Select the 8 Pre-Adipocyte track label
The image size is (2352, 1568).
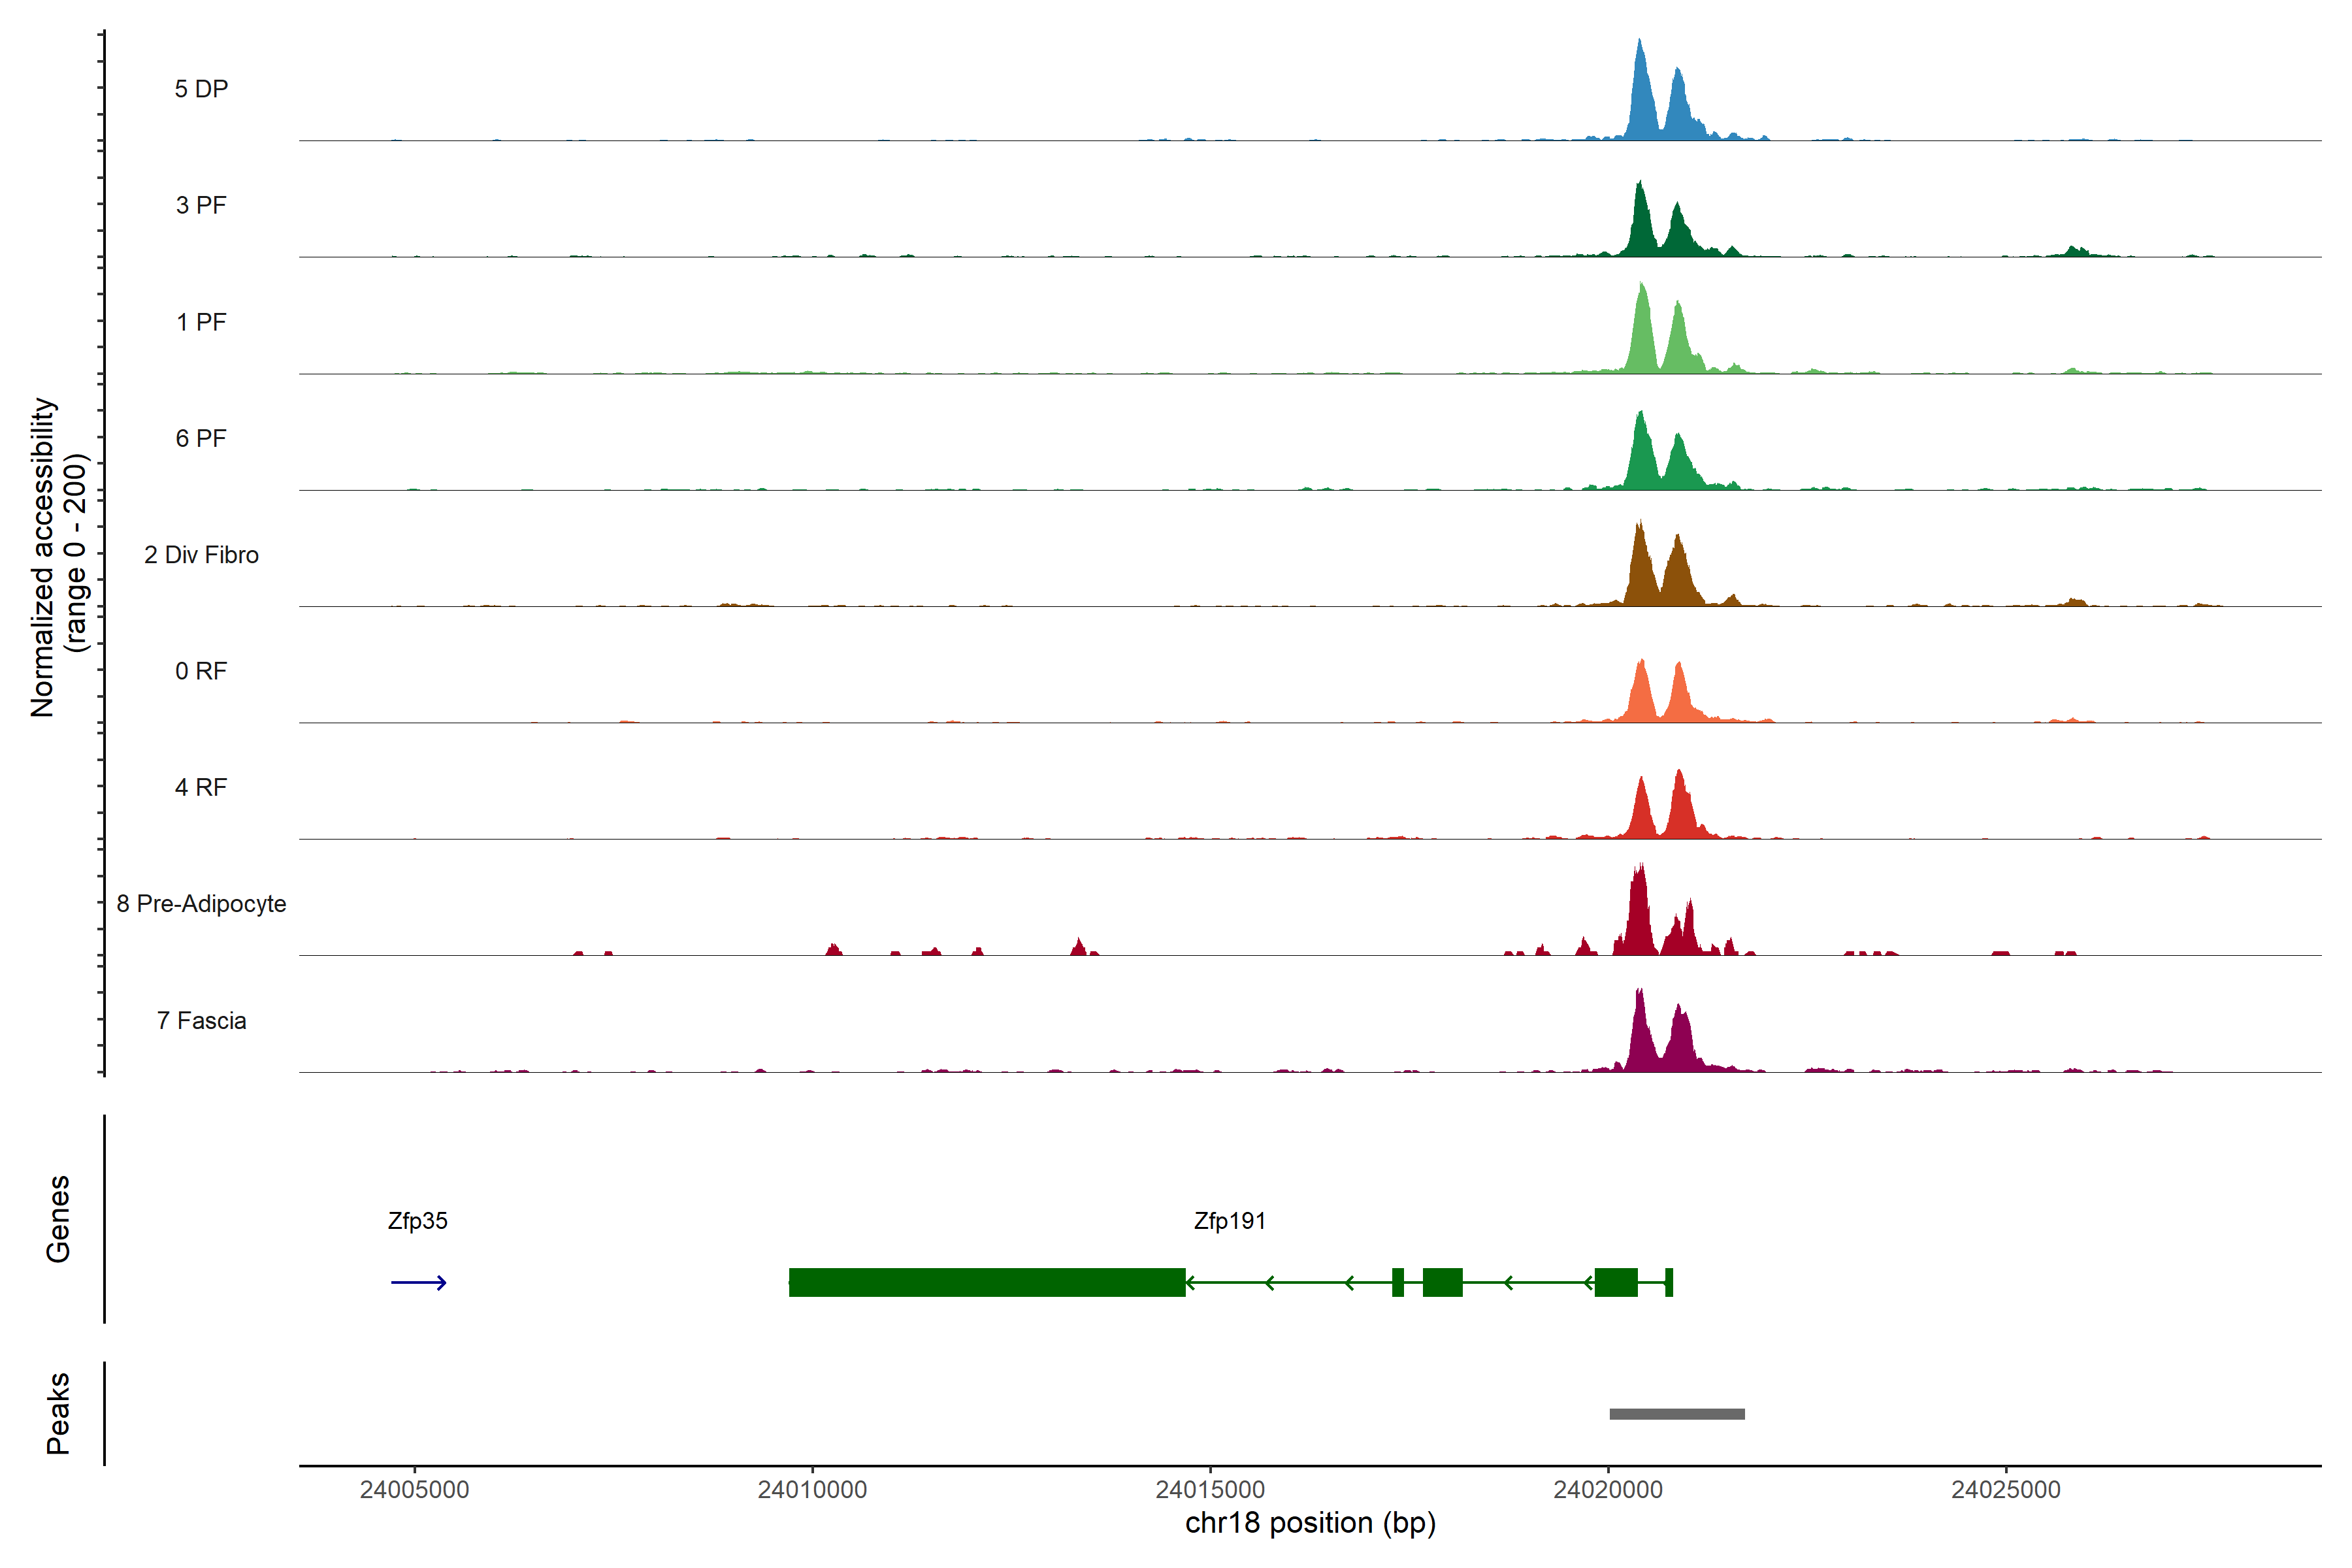[x=201, y=904]
